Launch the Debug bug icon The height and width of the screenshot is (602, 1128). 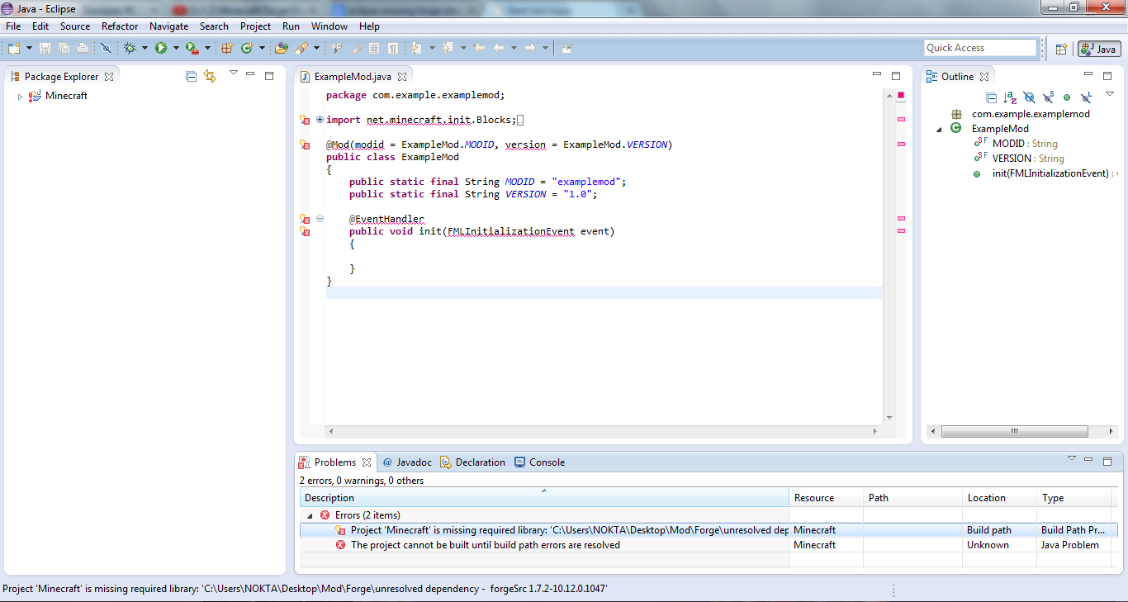point(130,48)
